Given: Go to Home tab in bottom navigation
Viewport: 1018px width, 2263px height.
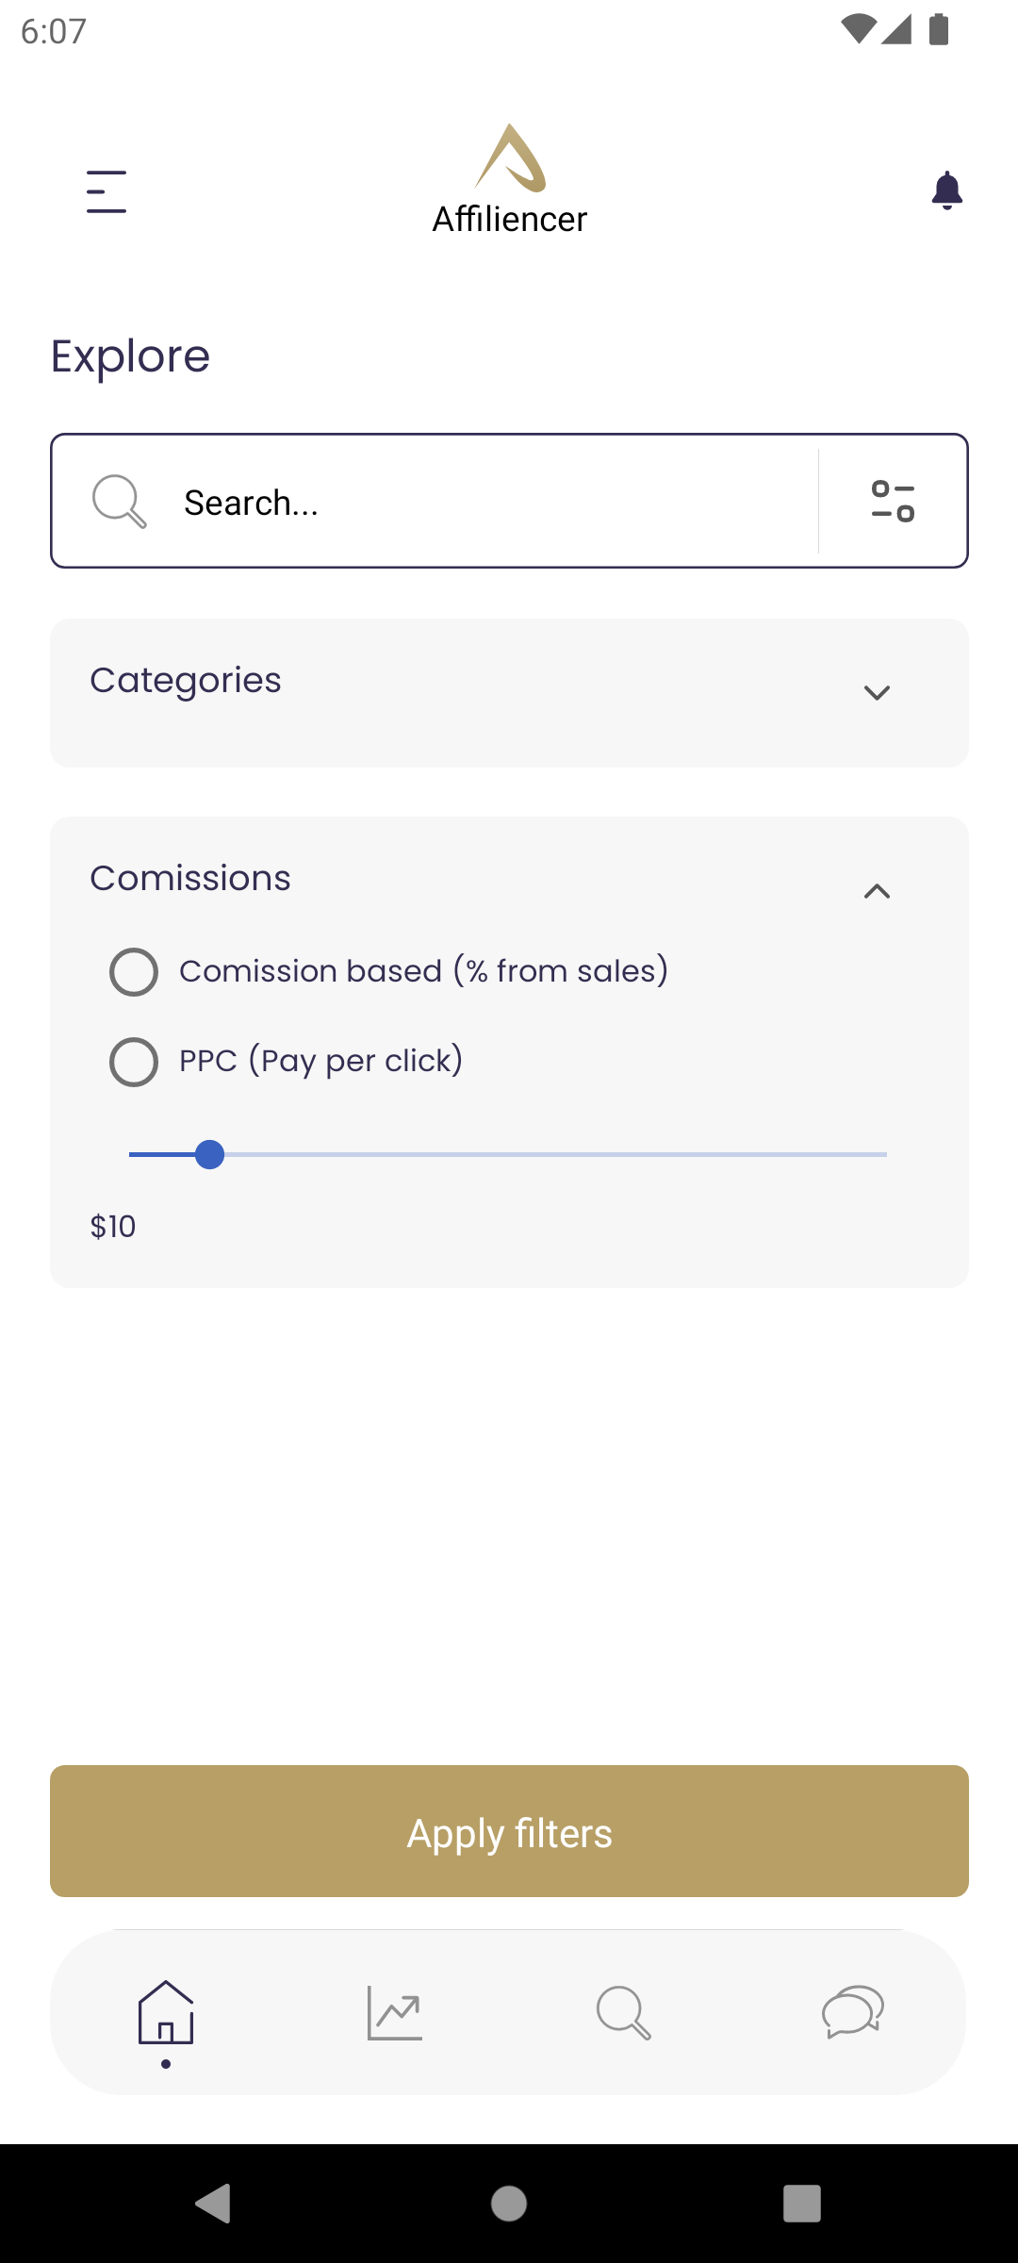Looking at the screenshot, I should [x=166, y=2013].
